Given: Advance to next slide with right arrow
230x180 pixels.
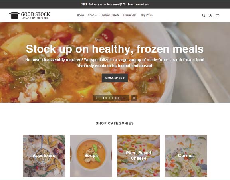Looking at the screenshot, I should click(125, 98).
